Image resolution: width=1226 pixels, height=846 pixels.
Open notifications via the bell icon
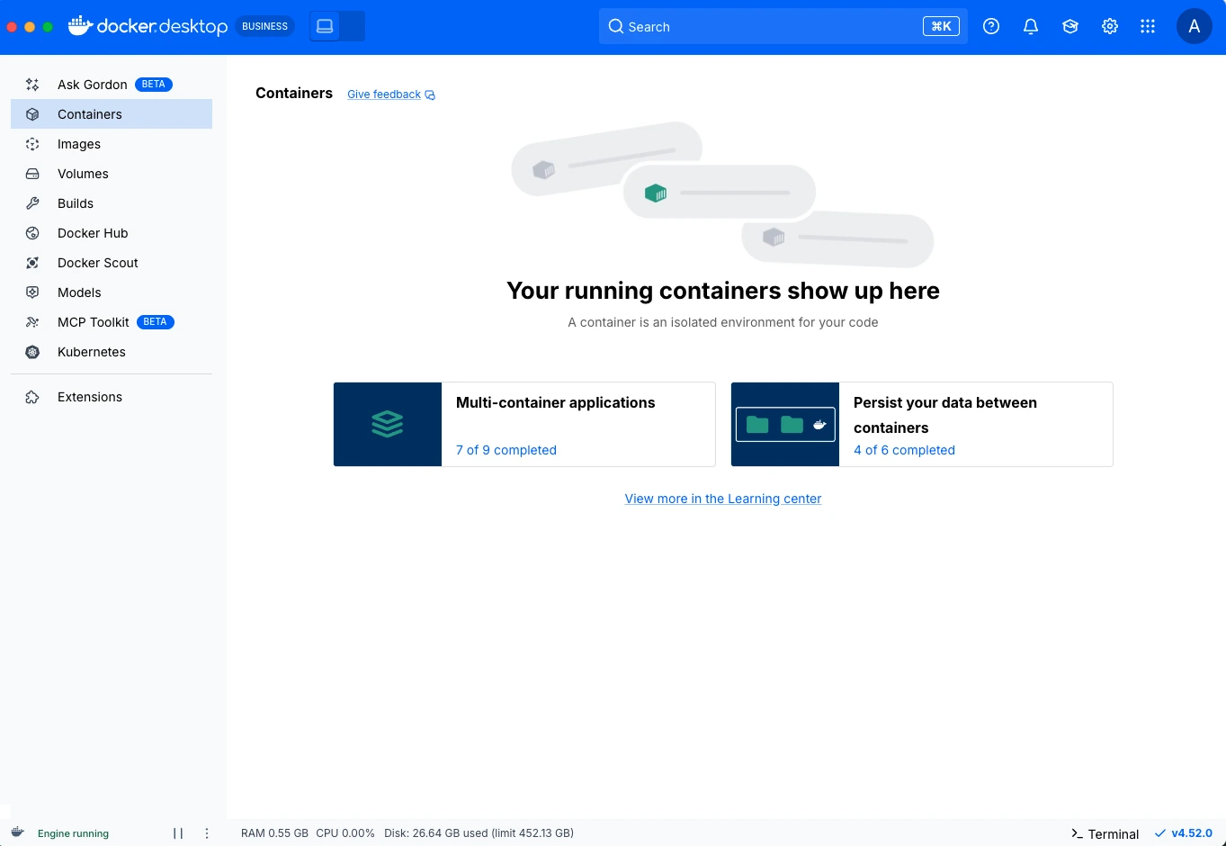tap(1030, 26)
